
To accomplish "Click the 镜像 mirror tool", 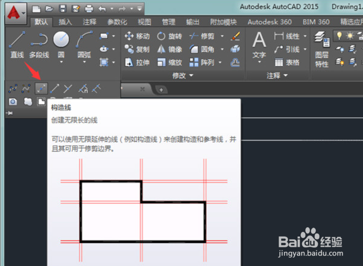I will point(169,49).
